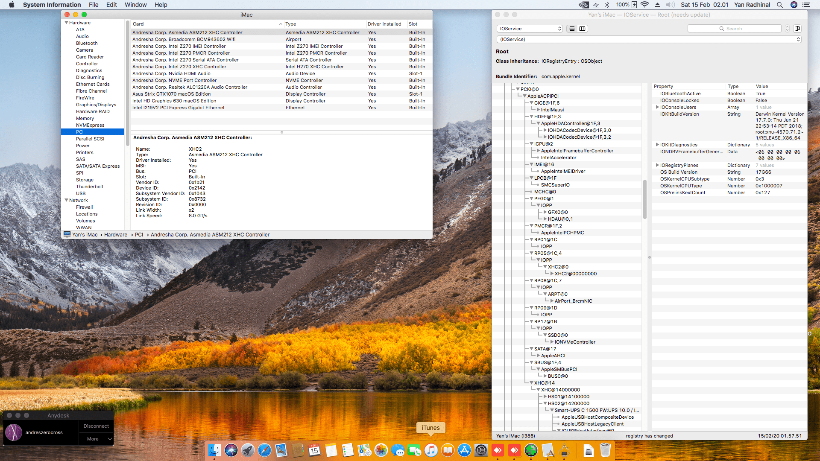Expand the IOKitDiagnostics property row

point(657,145)
